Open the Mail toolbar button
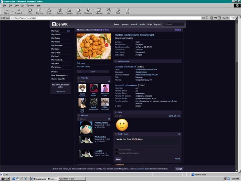This screenshot has width=241, height=181. (x=109, y=11)
